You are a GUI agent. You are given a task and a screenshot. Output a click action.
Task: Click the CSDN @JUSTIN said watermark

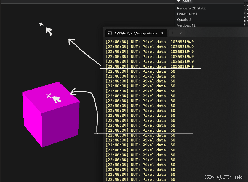(223, 177)
